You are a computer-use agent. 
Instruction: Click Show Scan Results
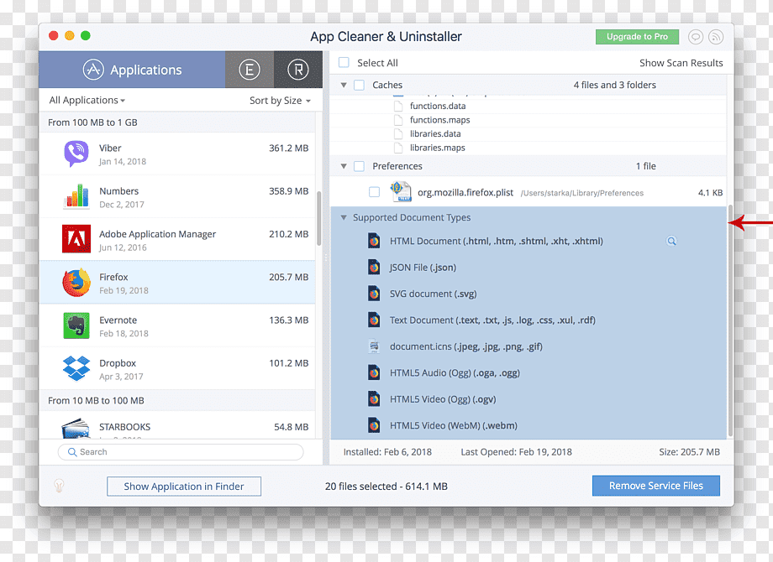pyautogui.click(x=681, y=63)
